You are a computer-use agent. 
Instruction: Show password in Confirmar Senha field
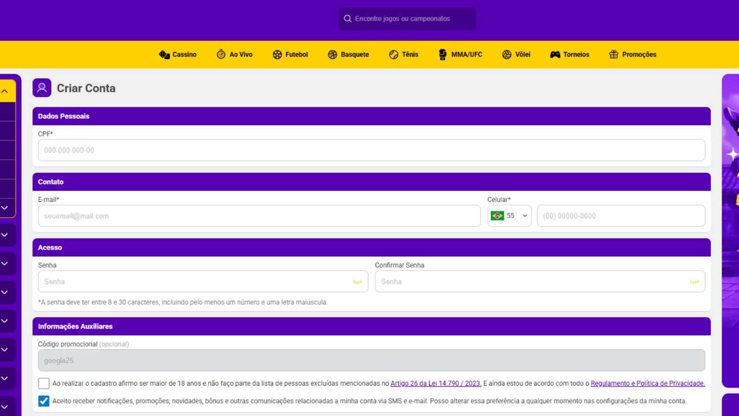694,282
